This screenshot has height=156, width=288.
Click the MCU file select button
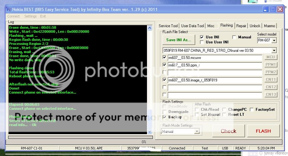[x=271, y=57]
